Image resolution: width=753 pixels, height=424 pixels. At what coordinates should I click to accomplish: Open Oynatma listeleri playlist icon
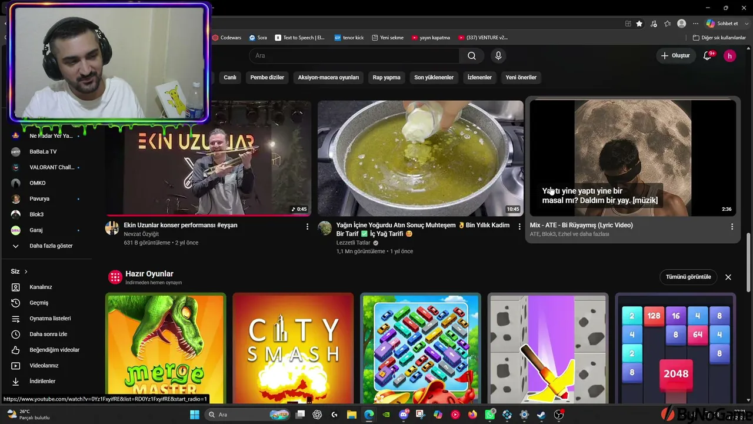click(16, 319)
